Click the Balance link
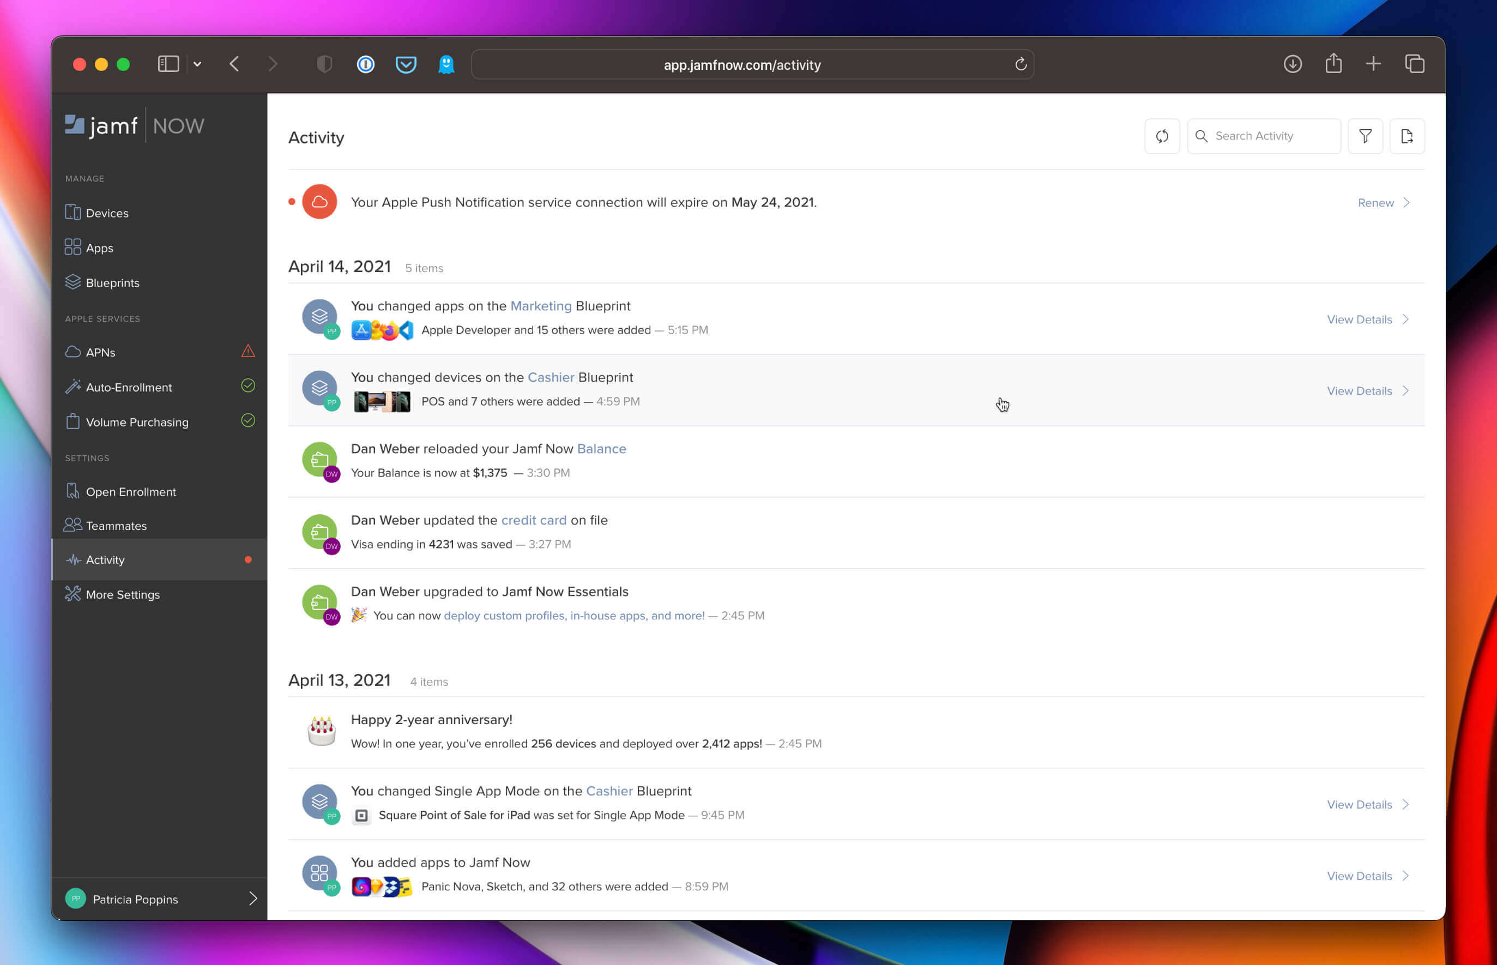This screenshot has height=965, width=1497. (x=601, y=449)
